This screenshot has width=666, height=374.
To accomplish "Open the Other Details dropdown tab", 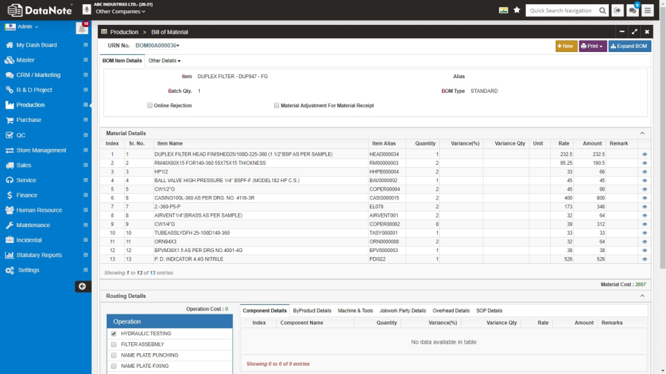I will pos(164,61).
